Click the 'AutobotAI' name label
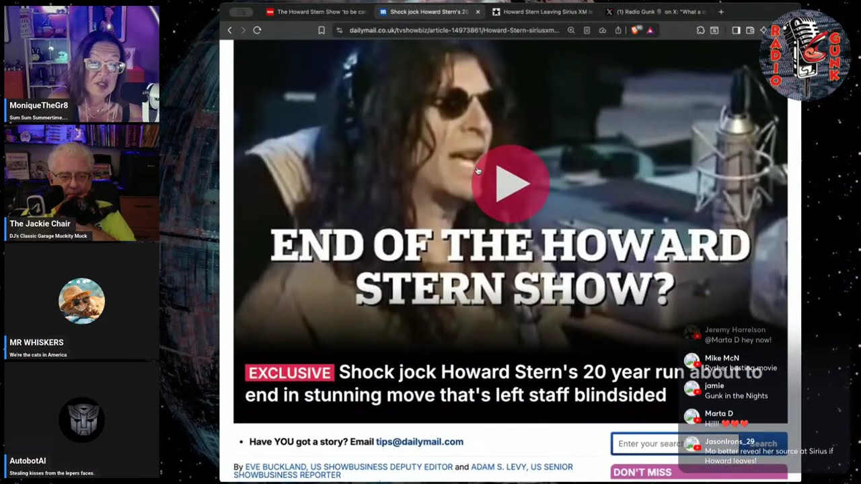The width and height of the screenshot is (861, 484). click(x=28, y=461)
